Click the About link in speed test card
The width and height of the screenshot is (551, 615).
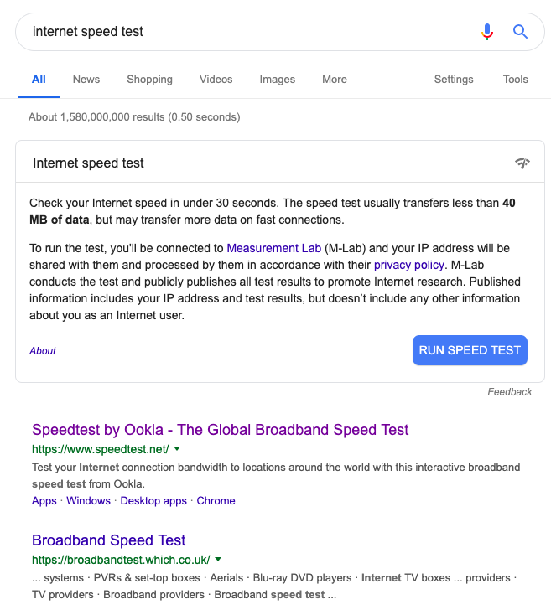(43, 350)
